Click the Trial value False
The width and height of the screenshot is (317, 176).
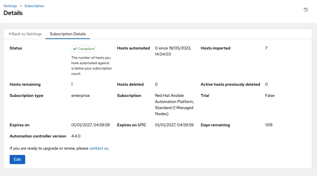pos(269,96)
